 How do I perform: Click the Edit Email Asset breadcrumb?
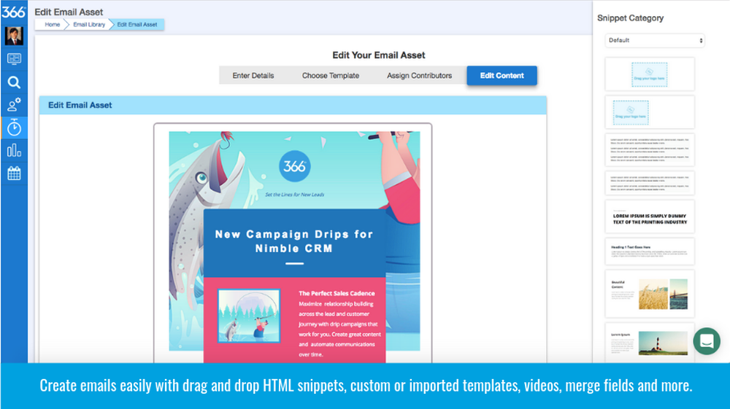(137, 25)
